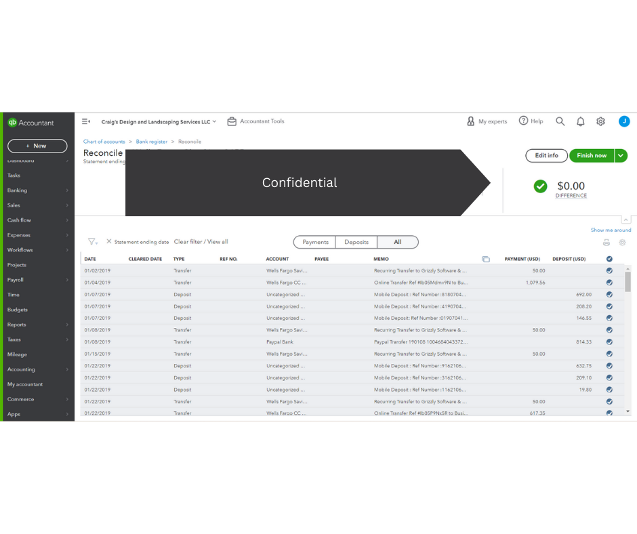
Task: Click the QuickBooks Accountant logo
Action: [x=30, y=123]
